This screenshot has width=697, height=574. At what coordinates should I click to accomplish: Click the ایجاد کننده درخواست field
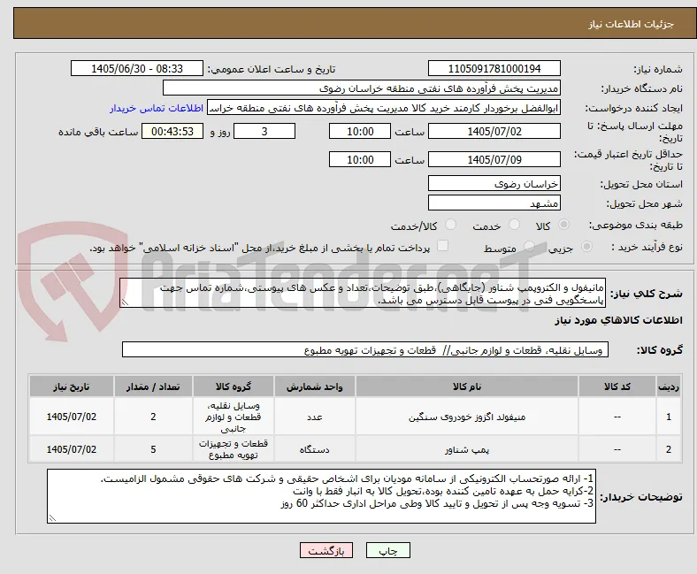pyautogui.click(x=384, y=108)
